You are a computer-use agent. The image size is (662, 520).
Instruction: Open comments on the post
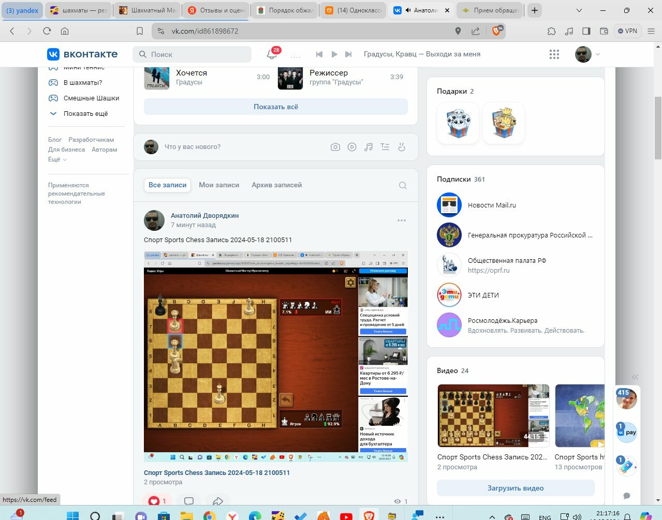coord(189,501)
